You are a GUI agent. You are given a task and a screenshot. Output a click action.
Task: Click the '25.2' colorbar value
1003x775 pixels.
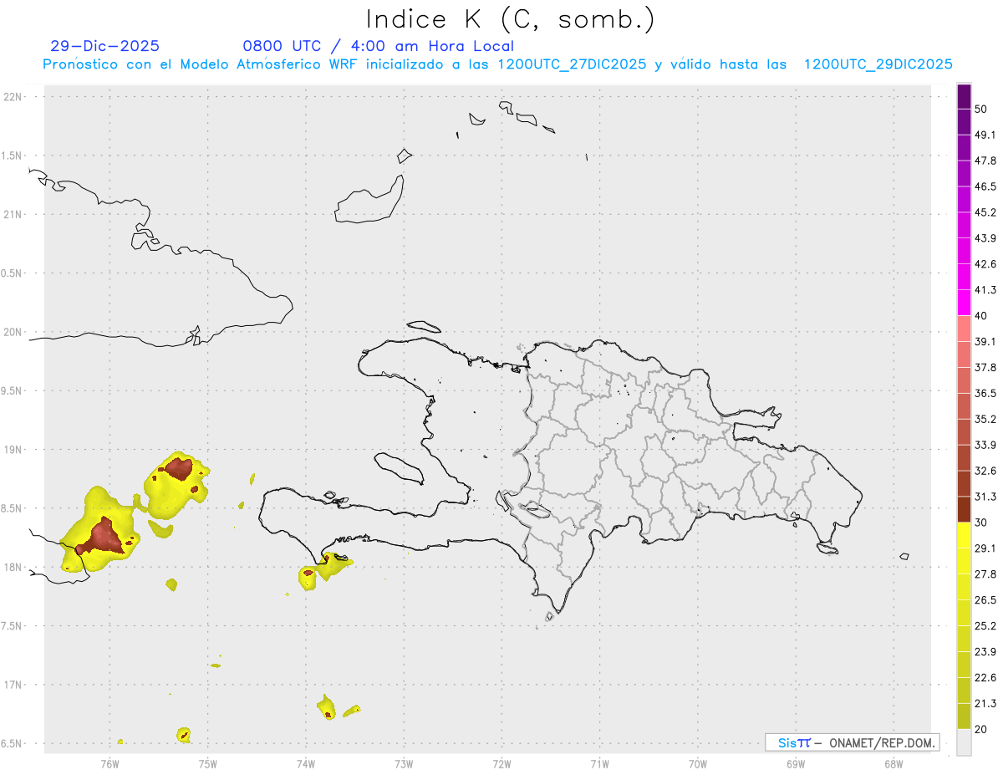tap(986, 626)
